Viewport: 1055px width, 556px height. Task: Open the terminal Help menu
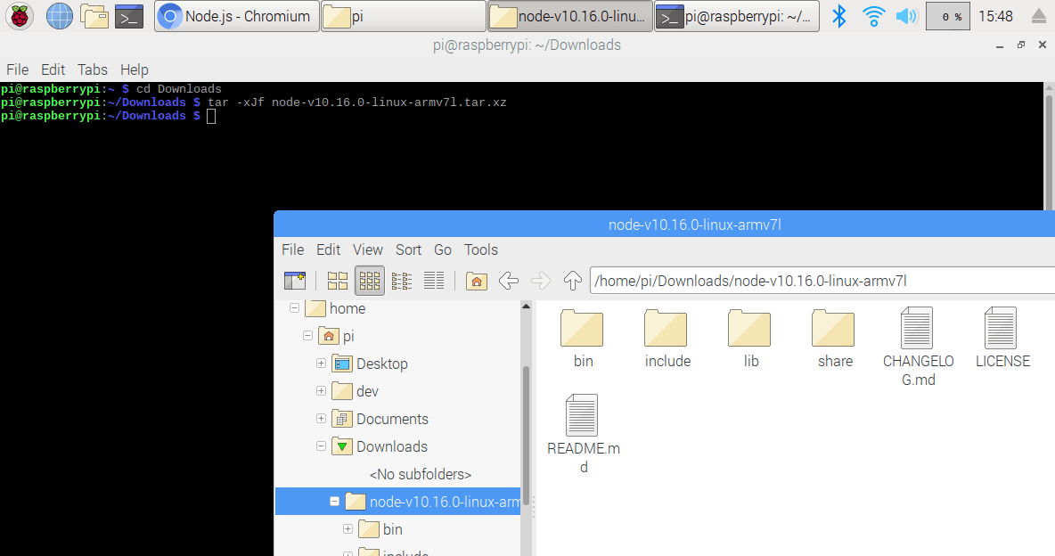135,70
